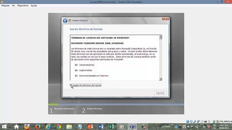Click the ESP language indicator
The image size is (232, 130).
(214, 125)
